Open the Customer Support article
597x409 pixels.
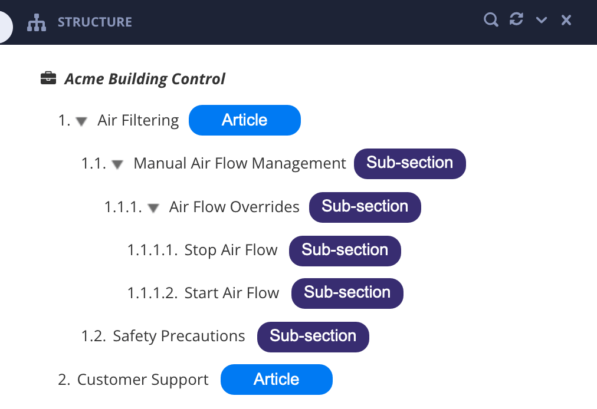point(142,379)
